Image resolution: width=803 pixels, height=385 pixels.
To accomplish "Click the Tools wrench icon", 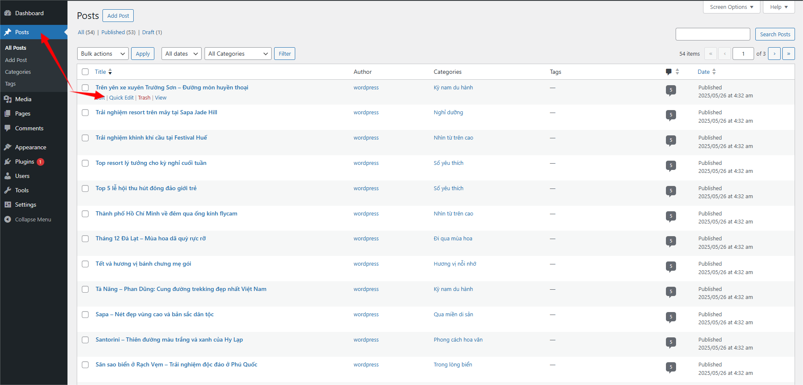I will 8,190.
